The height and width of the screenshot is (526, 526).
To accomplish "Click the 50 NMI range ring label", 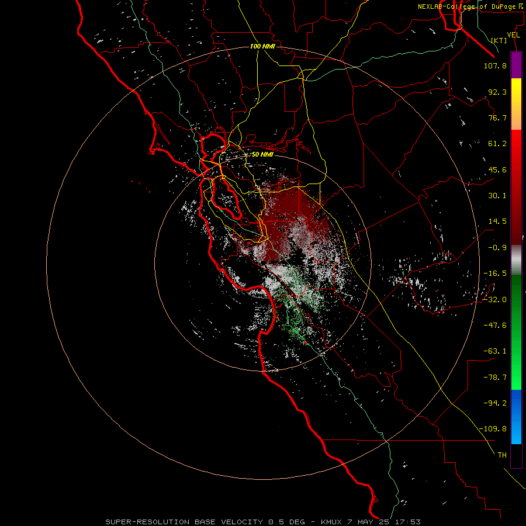I will click(262, 155).
